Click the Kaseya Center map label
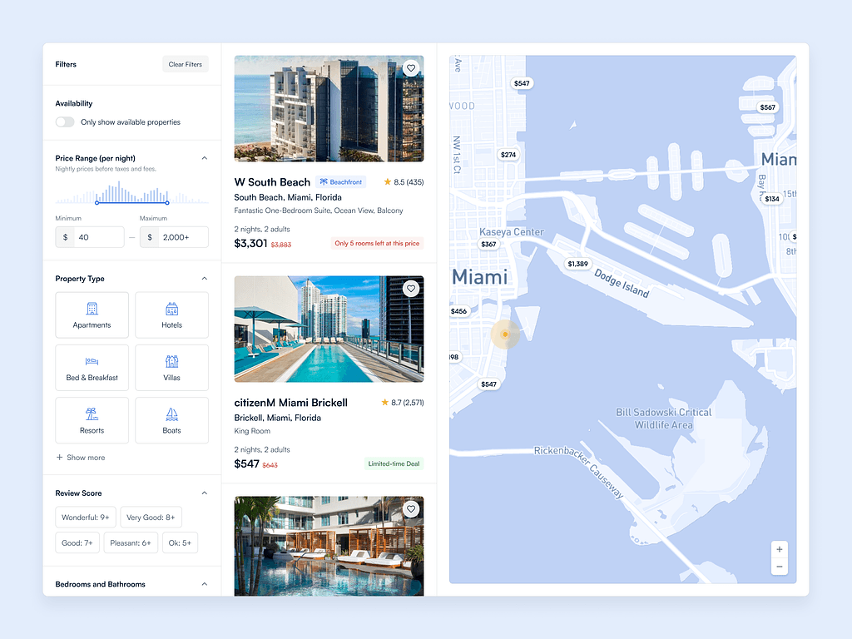Screen dimensions: 852x639 pos(512,232)
